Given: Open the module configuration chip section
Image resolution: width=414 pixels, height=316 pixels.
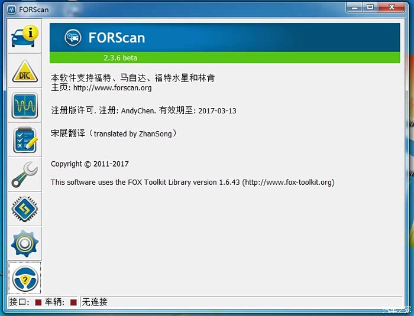Looking at the screenshot, I should point(25,209).
